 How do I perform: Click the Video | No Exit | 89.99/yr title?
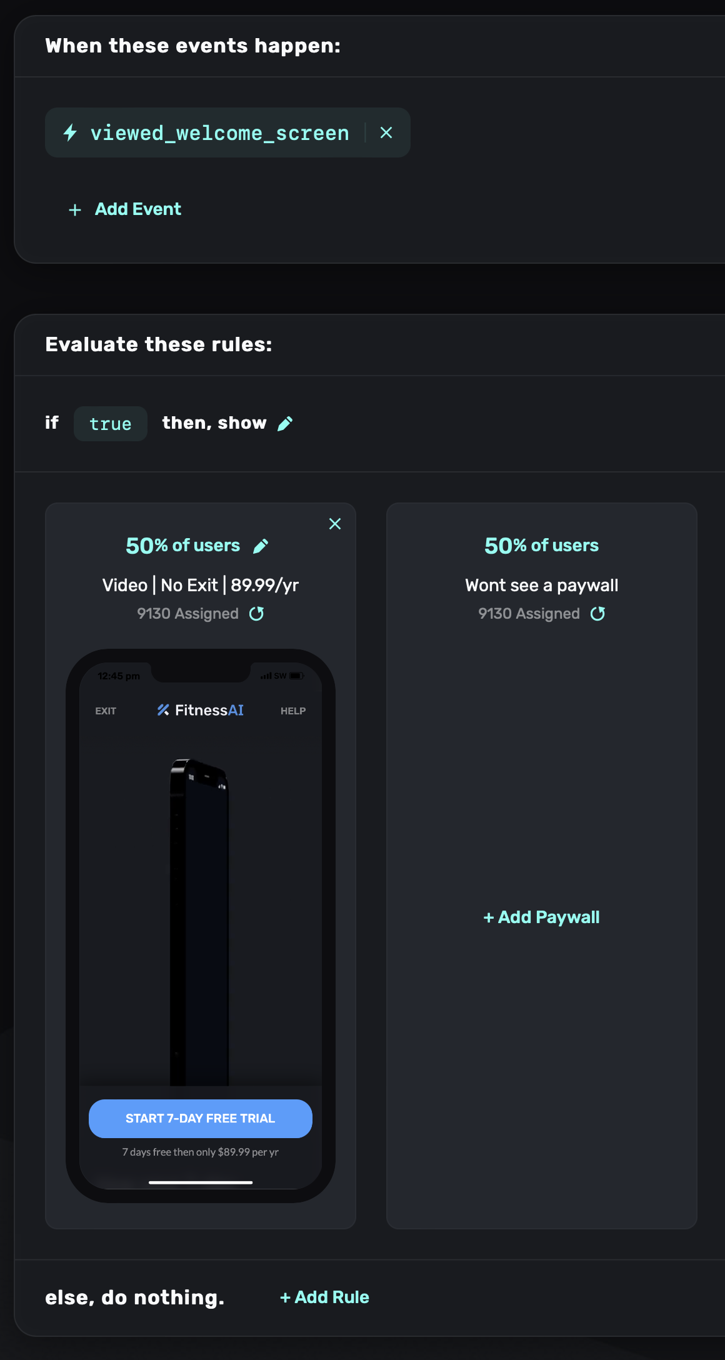pos(201,585)
